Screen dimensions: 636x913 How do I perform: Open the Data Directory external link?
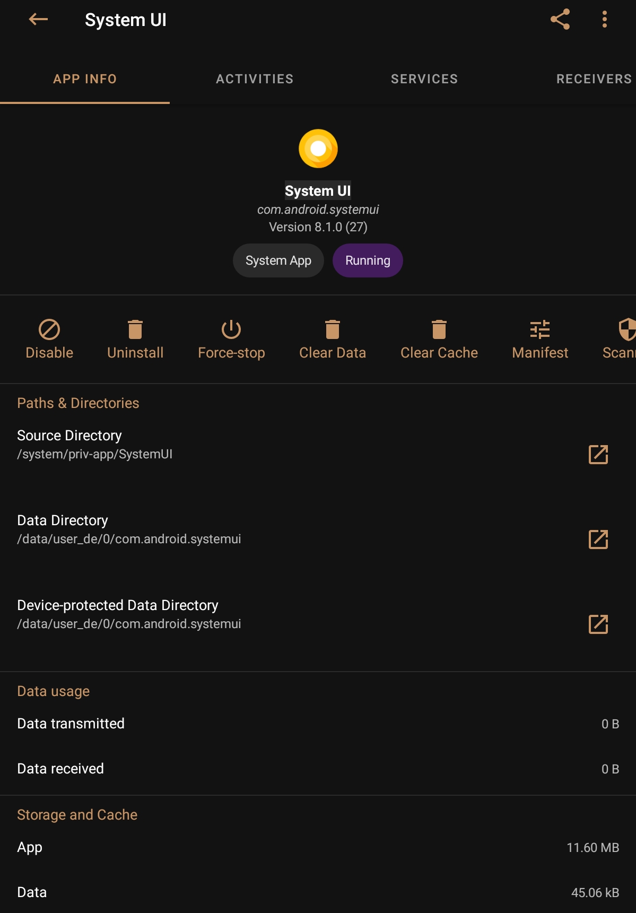598,539
